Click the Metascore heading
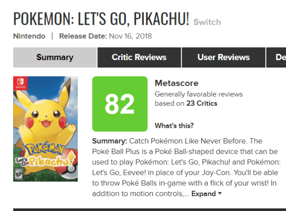Screen dimensions: 286x211 point(176,83)
